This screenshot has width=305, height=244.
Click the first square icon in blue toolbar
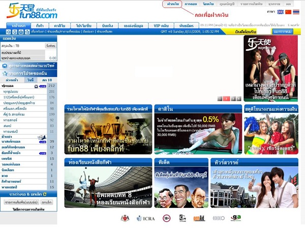pyautogui.click(x=8, y=32)
